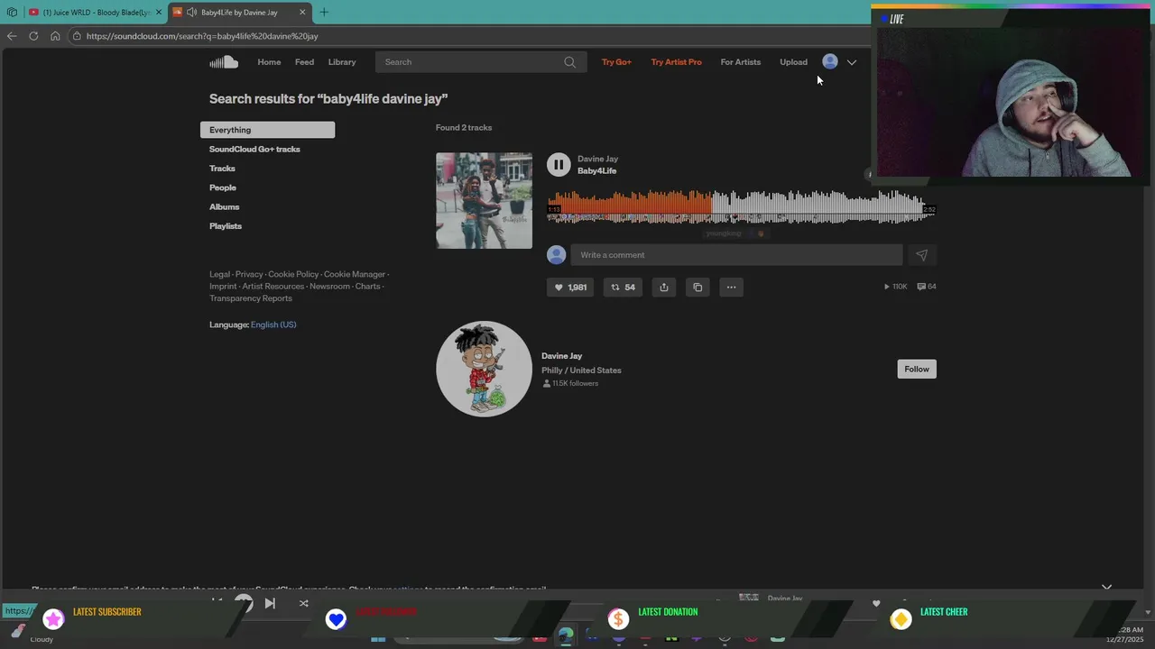The height and width of the screenshot is (649, 1155).
Task: Click into the Write a comment field
Action: (x=736, y=255)
